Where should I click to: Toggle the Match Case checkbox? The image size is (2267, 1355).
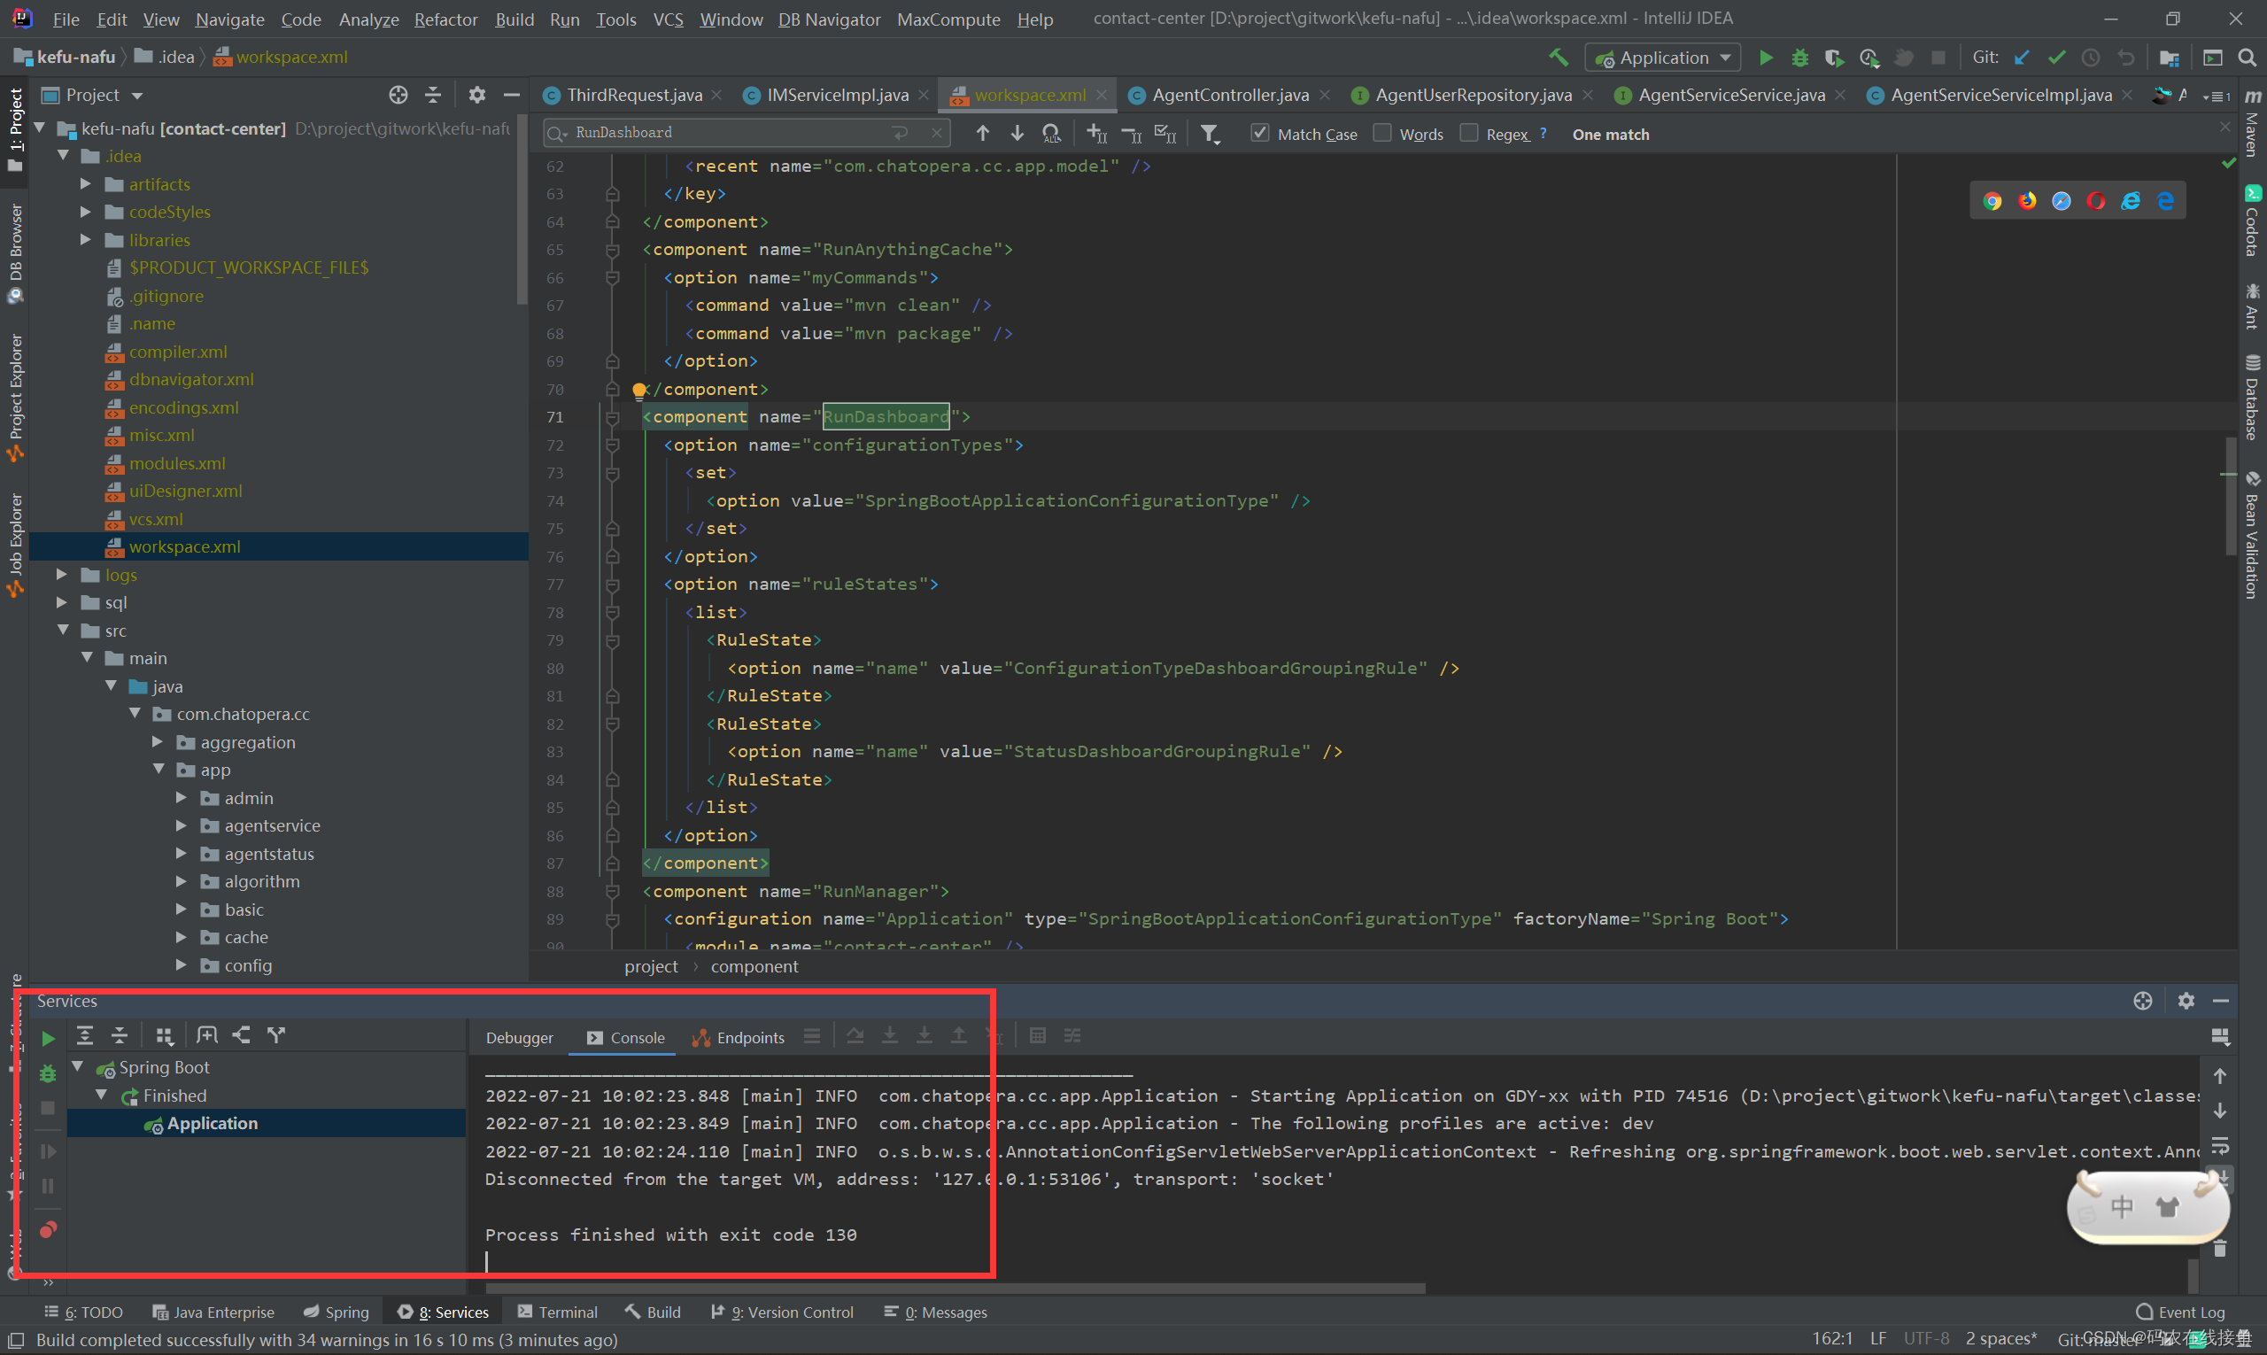pyautogui.click(x=1259, y=134)
